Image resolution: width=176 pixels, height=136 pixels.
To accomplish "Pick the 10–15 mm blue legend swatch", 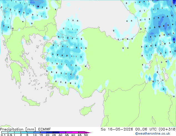I will pyautogui.click(x=37, y=132).
